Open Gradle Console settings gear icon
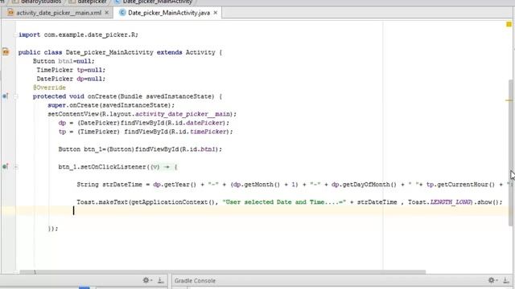 [492, 280]
